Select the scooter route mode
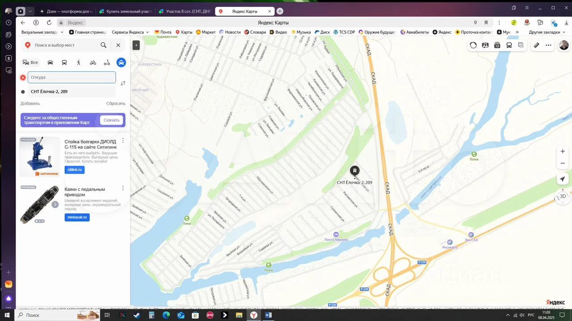Screen dimensions: 572x321 click(107, 62)
